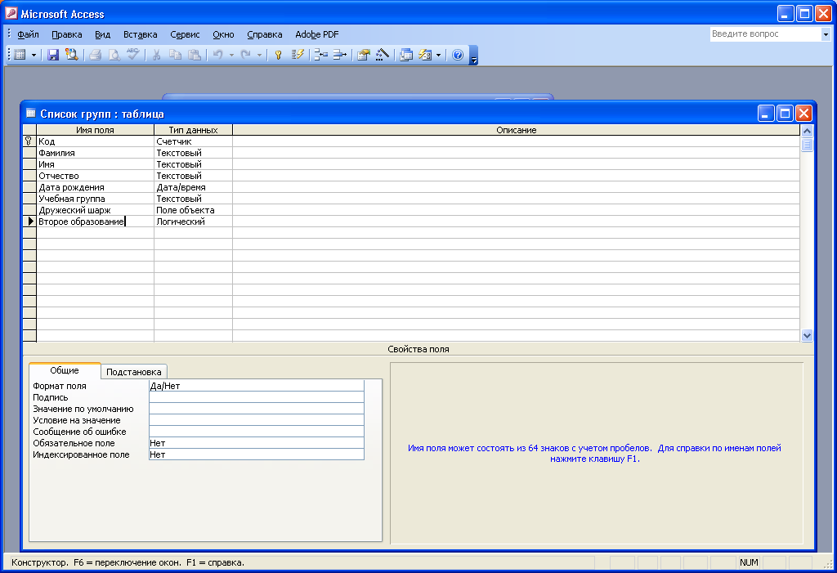Click the Имя поля column header

pyautogui.click(x=95, y=130)
